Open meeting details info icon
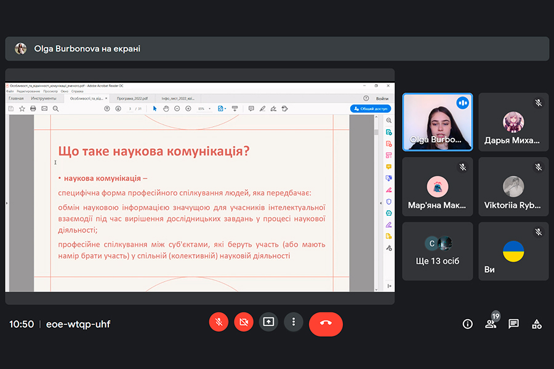554x369 pixels. point(467,324)
